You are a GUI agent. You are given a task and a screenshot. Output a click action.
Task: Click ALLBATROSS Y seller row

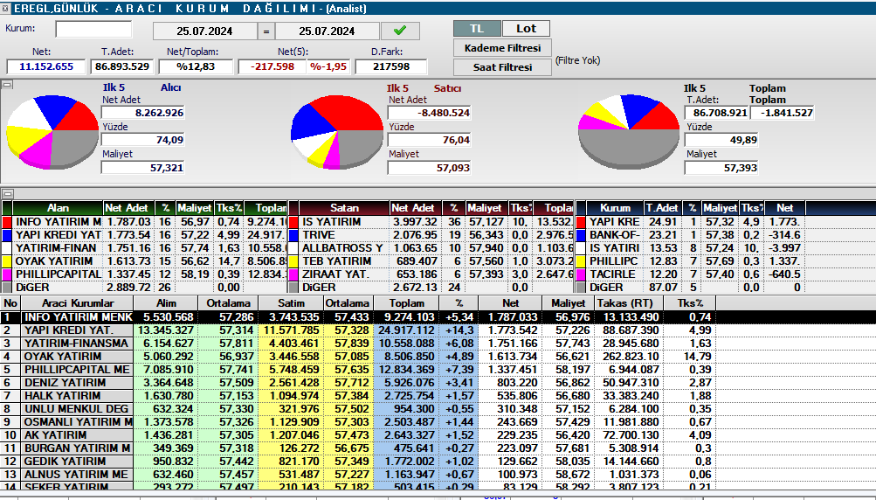pyautogui.click(x=431, y=247)
